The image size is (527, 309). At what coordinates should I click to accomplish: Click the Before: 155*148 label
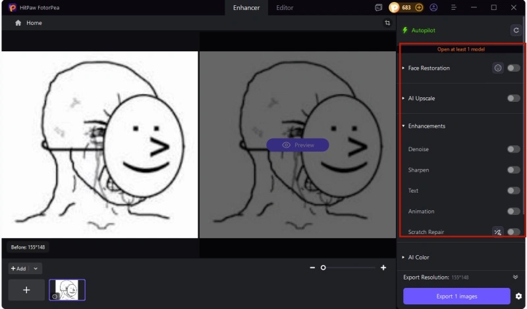pyautogui.click(x=28, y=247)
